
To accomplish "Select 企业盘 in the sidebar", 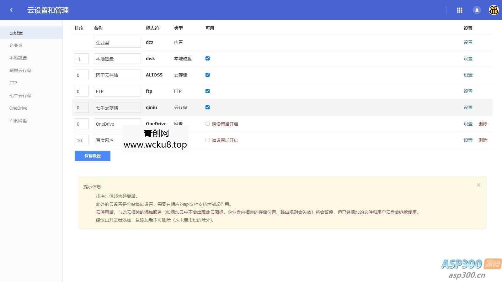I will 16,45.
